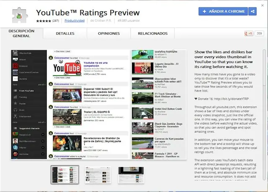The image size is (268, 192).
Task: Click the extension title YouTube Ratings Preview
Action: (88, 13)
